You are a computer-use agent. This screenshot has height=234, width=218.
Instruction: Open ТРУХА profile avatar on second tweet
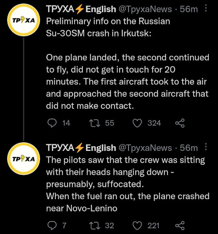pos(24,159)
